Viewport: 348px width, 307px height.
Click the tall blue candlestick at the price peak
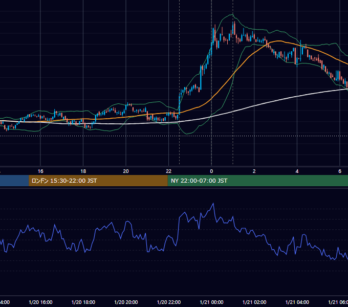(x=233, y=27)
